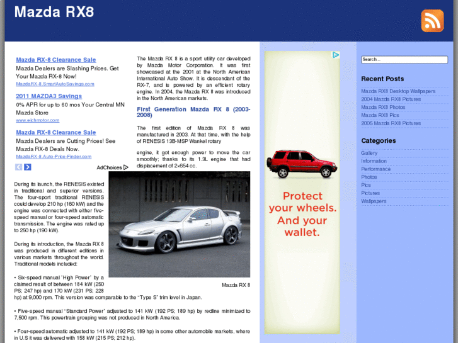The width and height of the screenshot is (458, 343).
Task: Open the orange RSS feed icon
Action: coord(432,21)
